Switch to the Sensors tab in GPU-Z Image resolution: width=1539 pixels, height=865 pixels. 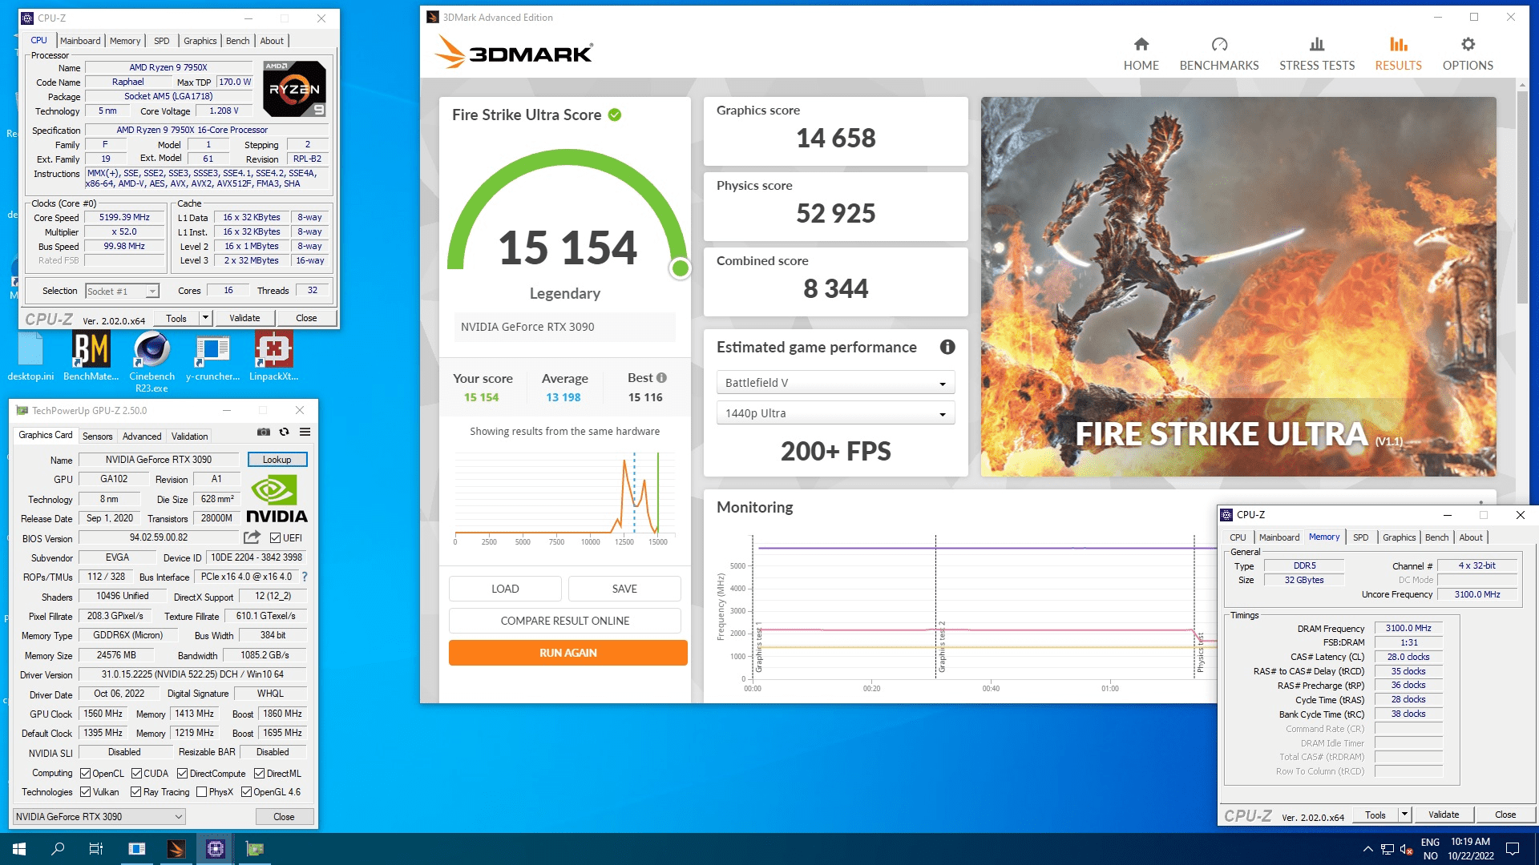(x=98, y=437)
